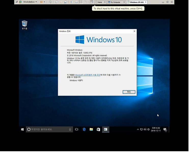Click the version text 버전 1607(OS 빌드 14393.479)
Image resolution: width=191 pixels, height=162 pixels.
pos(79,53)
